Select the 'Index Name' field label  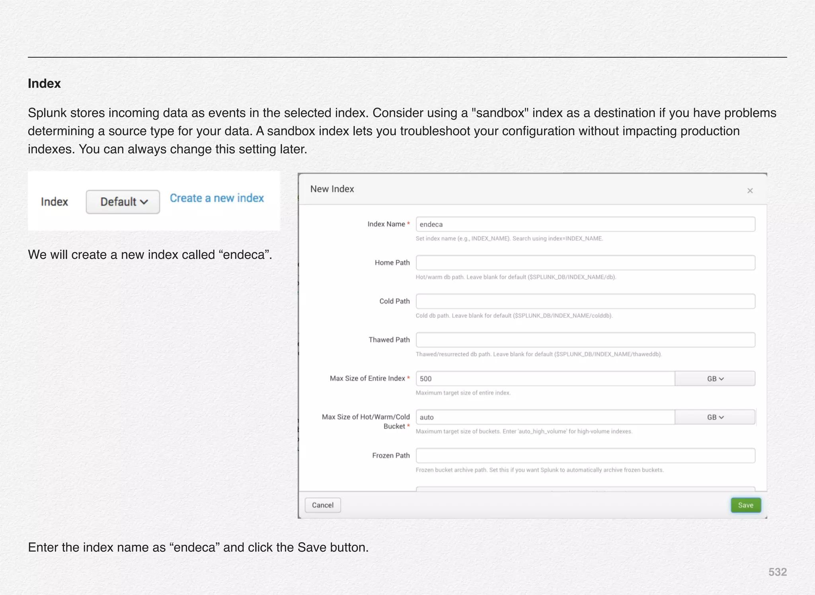[386, 224]
